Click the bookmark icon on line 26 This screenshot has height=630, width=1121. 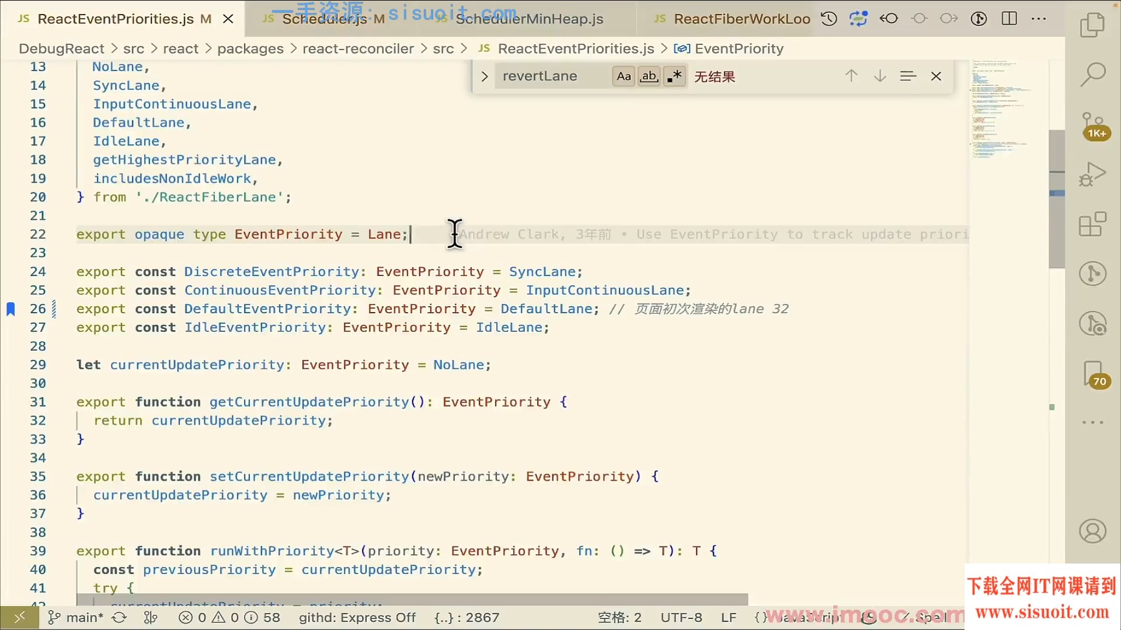(x=11, y=309)
